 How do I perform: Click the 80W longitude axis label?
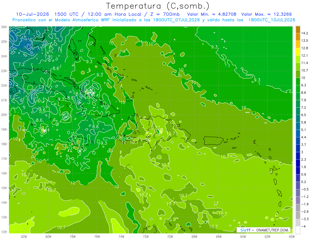pyautogui.click(x=48, y=237)
